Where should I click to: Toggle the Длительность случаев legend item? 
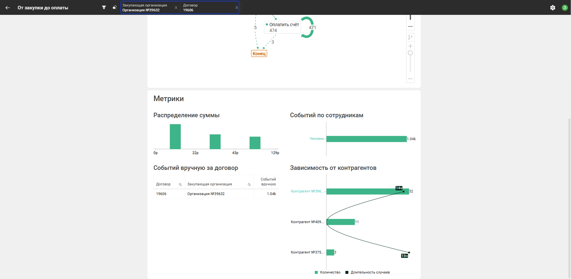click(x=368, y=273)
